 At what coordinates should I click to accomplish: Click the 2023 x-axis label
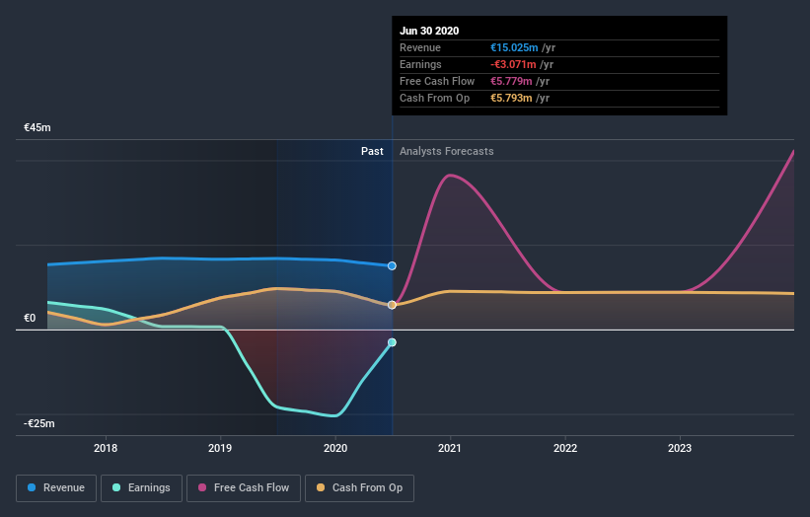[x=680, y=448]
